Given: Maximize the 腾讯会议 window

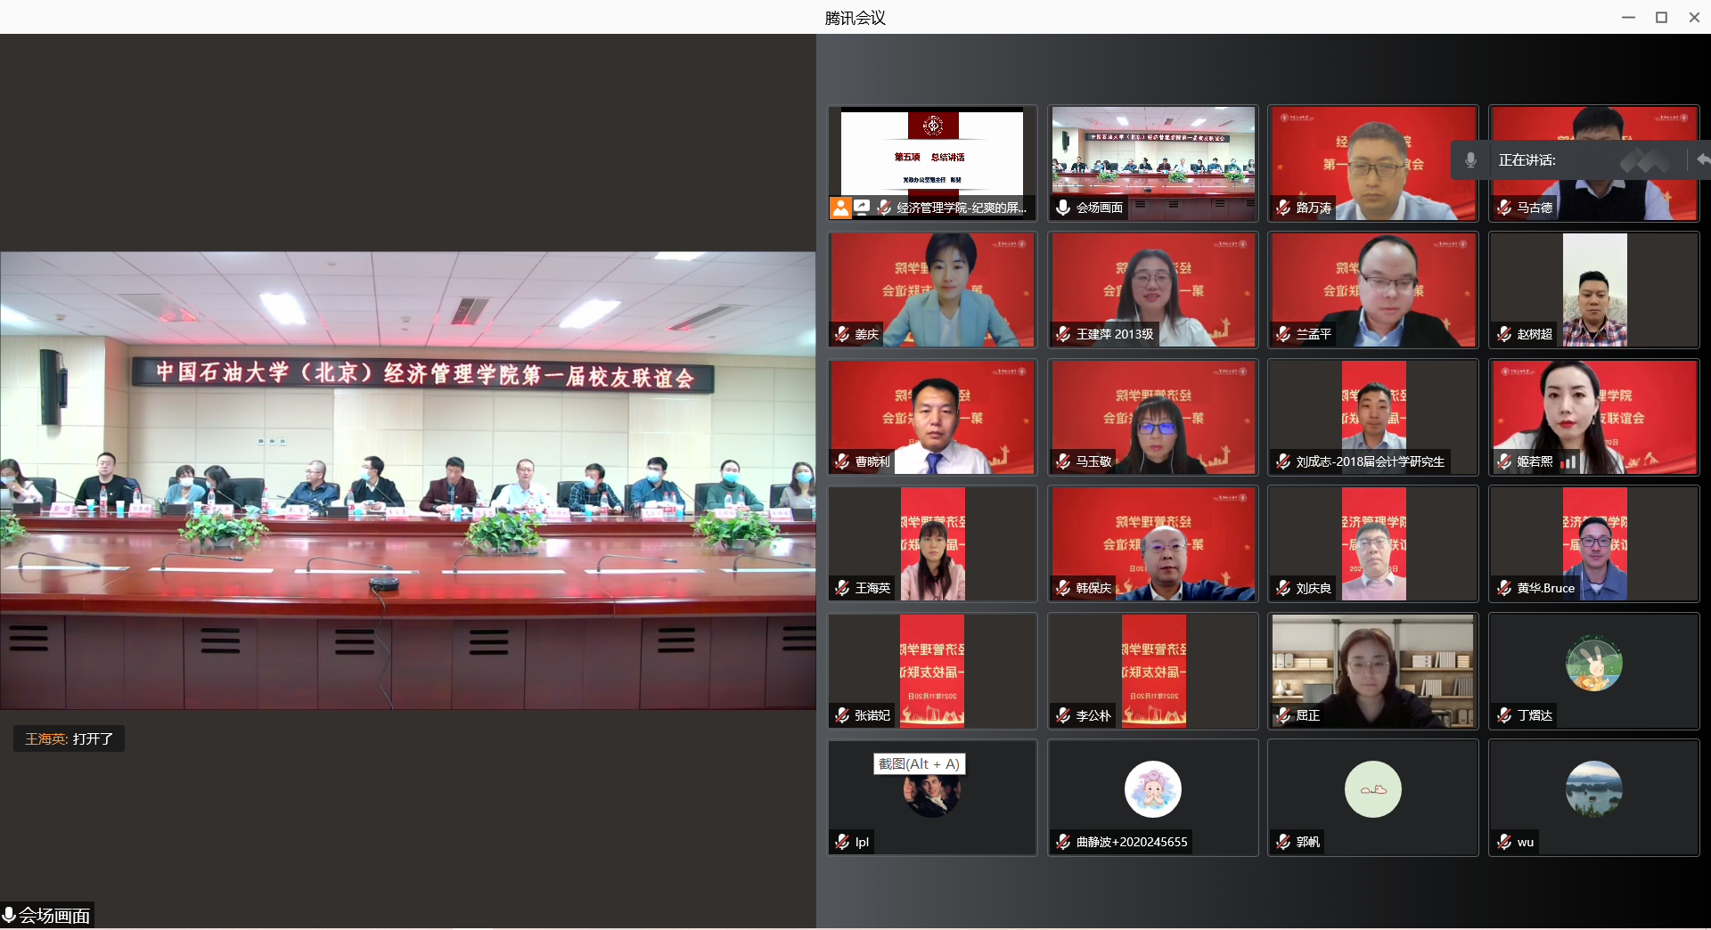Looking at the screenshot, I should coord(1661,17).
